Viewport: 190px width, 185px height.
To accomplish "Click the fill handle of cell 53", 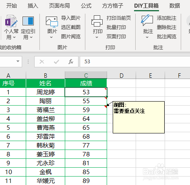I will [107, 96].
